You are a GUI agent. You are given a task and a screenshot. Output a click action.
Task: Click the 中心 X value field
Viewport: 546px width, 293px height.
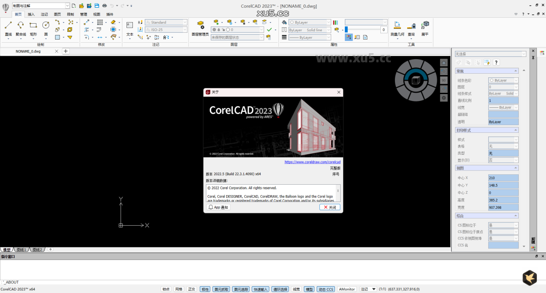tap(503, 177)
